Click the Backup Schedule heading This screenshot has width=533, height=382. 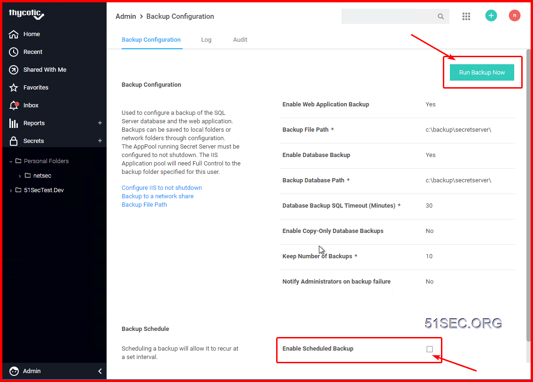pyautogui.click(x=146, y=329)
